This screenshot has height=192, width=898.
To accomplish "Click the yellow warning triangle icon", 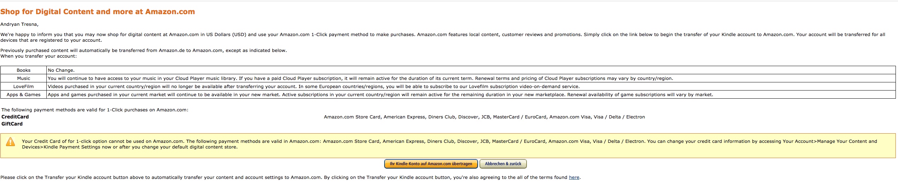I will (11, 142).
